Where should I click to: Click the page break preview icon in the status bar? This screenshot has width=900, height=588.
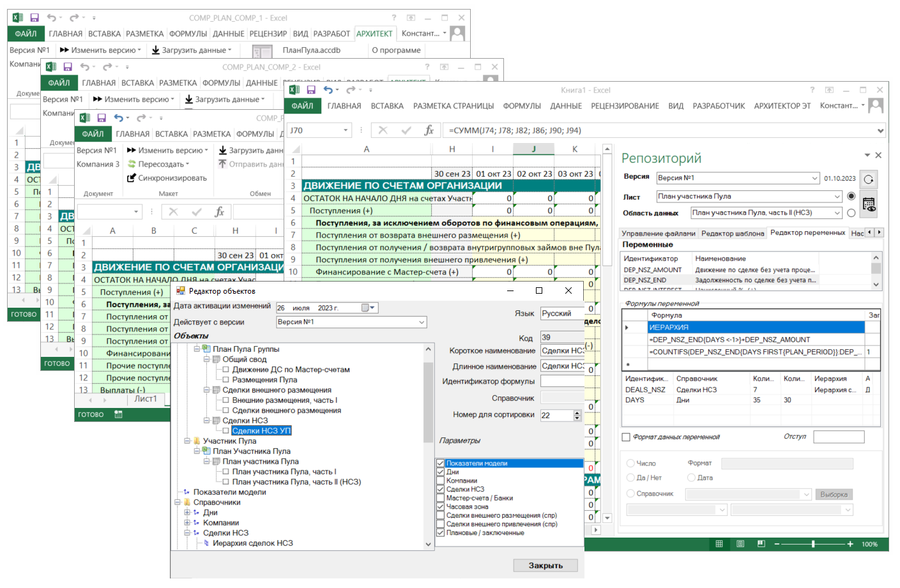(x=761, y=544)
